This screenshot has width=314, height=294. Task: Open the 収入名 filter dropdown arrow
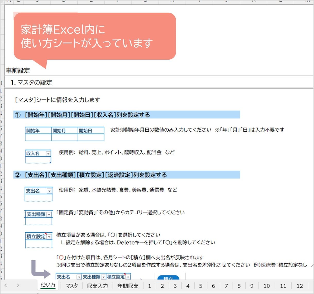[48, 153]
